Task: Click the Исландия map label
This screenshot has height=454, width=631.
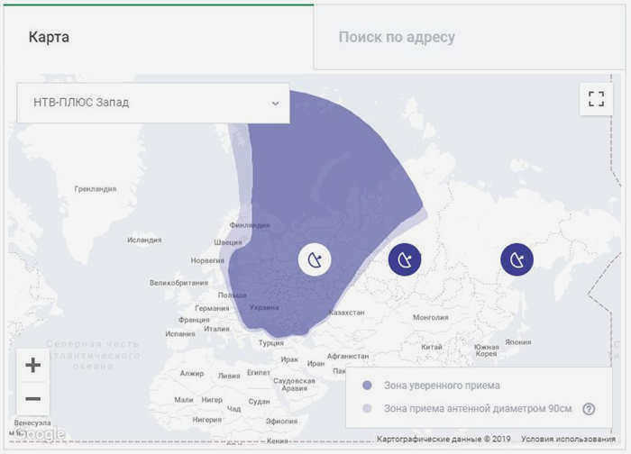Action: pyautogui.click(x=144, y=241)
